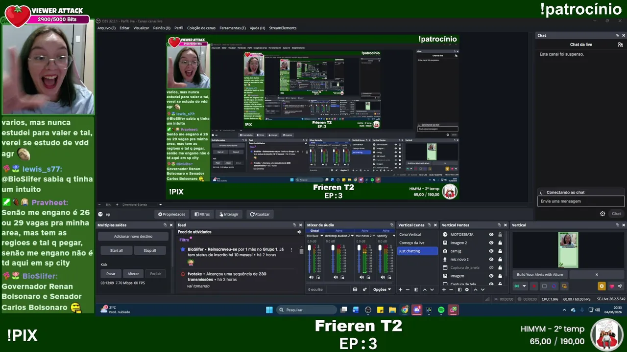Mute the Mic/Aux channel

click(x=311, y=277)
